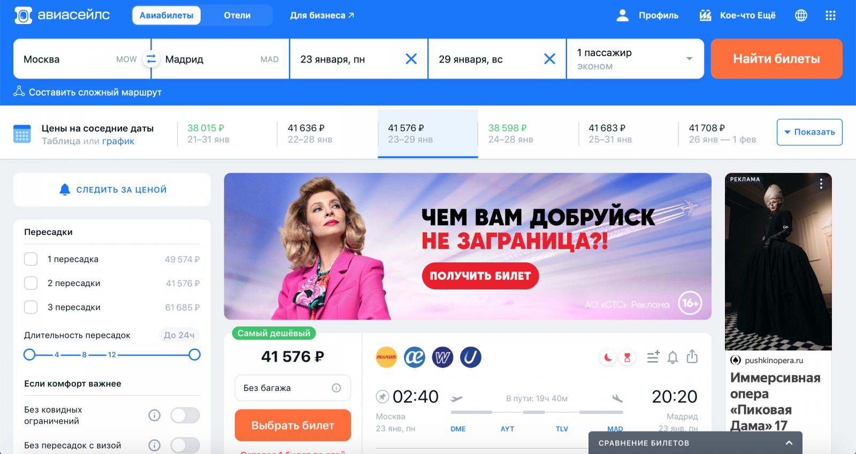The image size is (856, 454).
Task: Click the complex route icon
Action: coord(19,91)
